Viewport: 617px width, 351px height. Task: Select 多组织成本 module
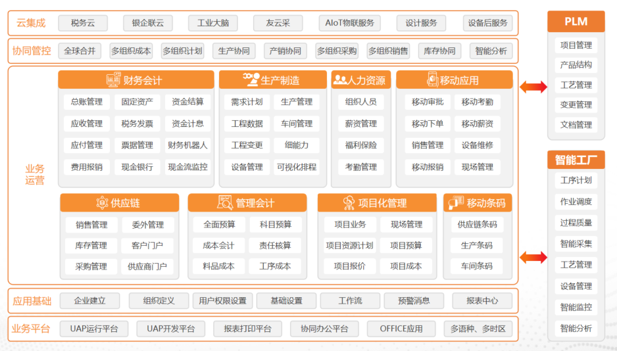[131, 51]
